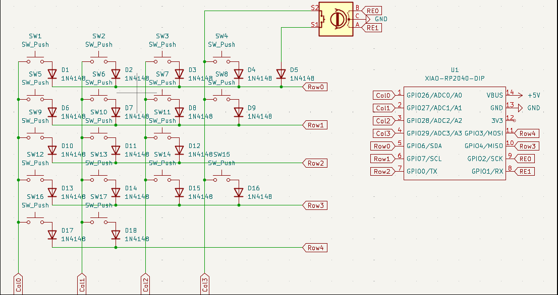Click the diode D5 symbol
Screen dimensions: 558x295
click(x=281, y=74)
